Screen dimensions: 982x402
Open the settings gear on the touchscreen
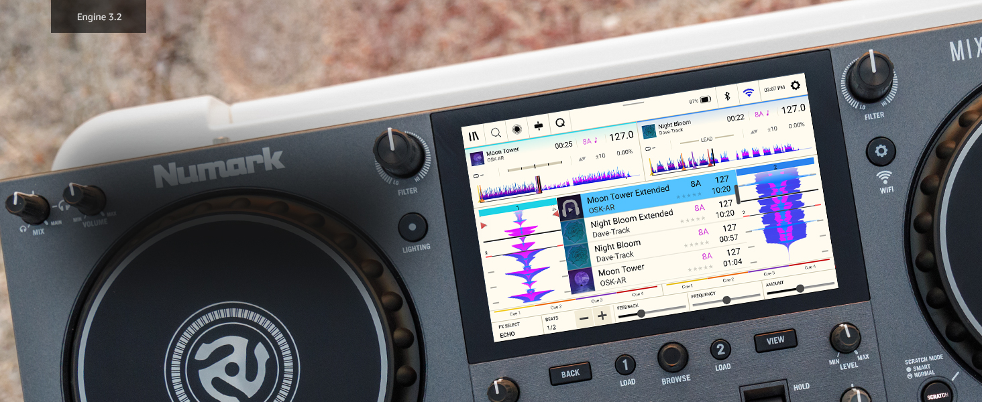pos(796,86)
